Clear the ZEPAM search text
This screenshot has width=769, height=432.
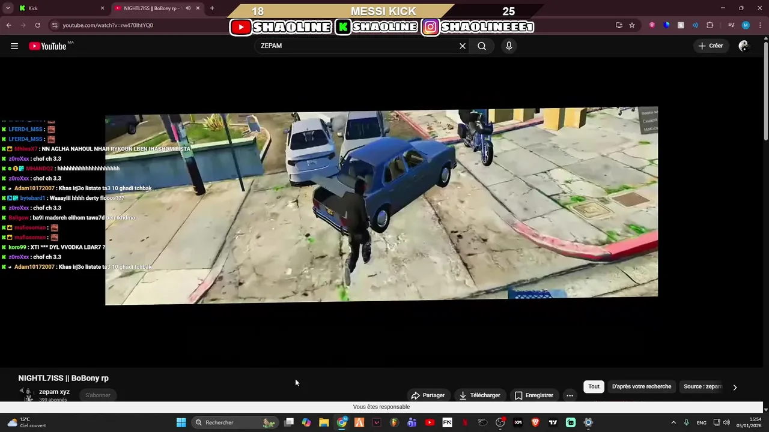pos(463,46)
